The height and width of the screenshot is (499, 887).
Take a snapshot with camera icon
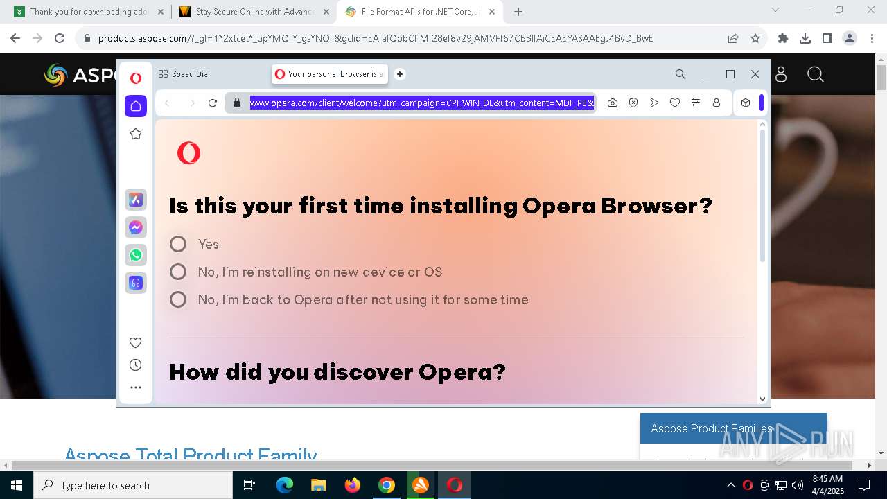[x=613, y=103]
